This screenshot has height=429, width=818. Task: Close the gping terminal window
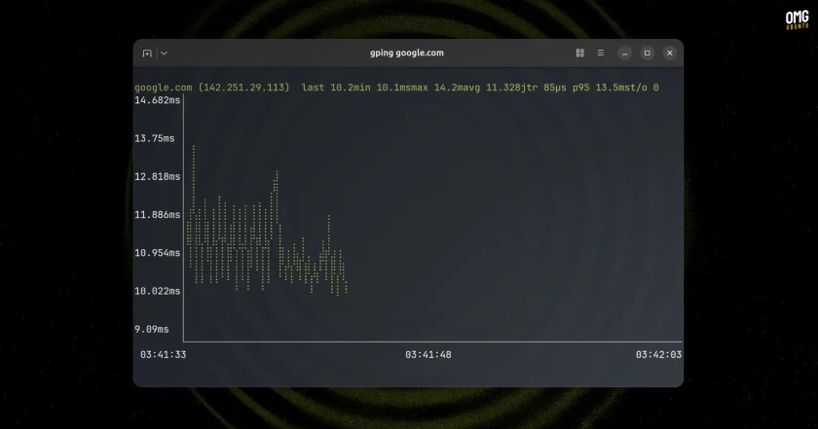(x=670, y=54)
